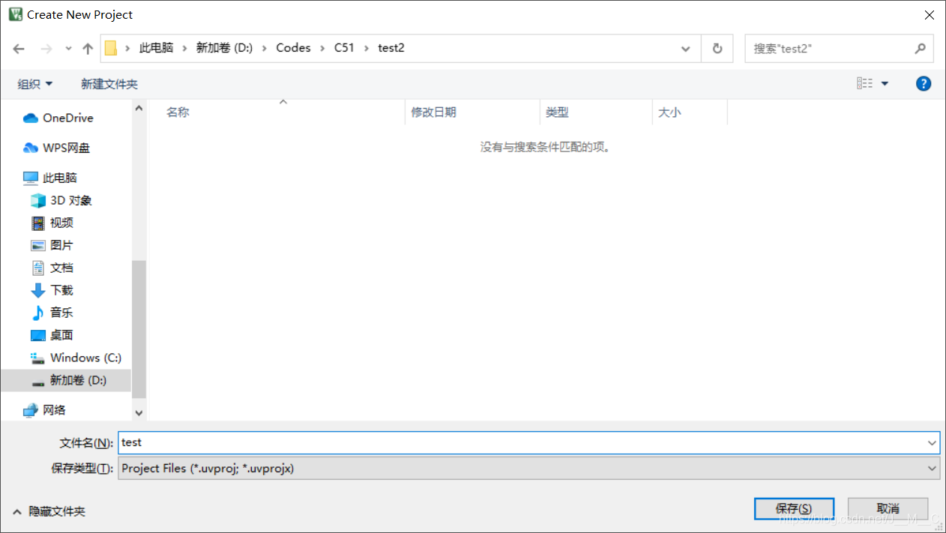Open the 组织 menu

pos(35,84)
